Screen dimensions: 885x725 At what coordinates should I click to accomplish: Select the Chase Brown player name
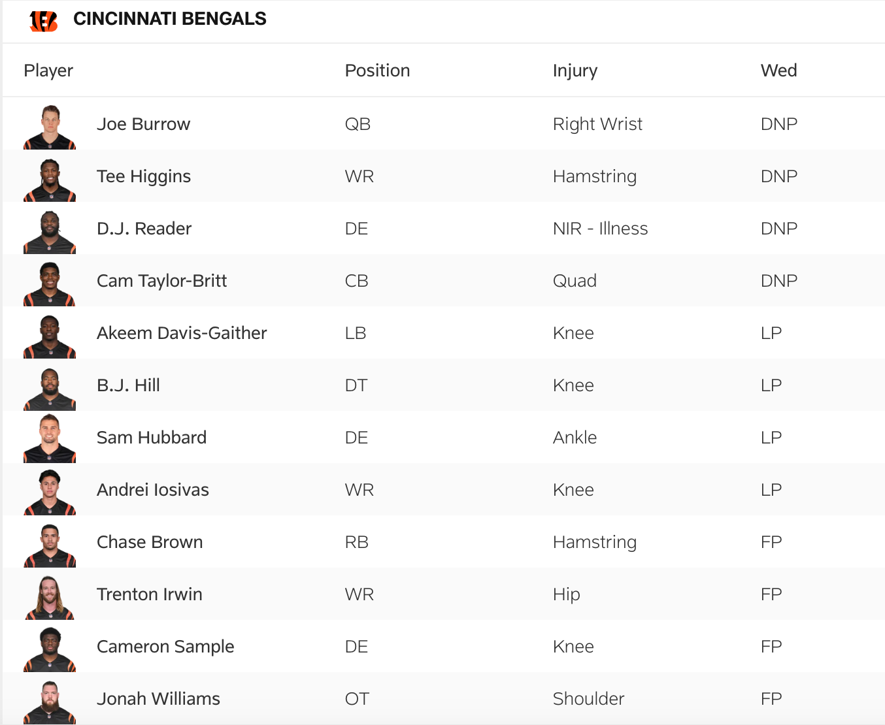click(x=150, y=542)
